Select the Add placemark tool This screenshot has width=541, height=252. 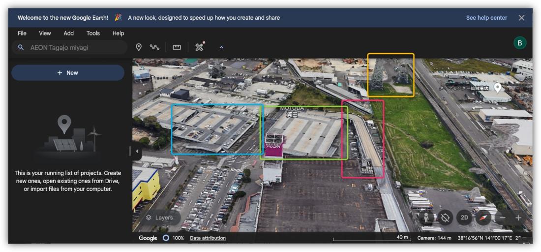click(x=139, y=47)
